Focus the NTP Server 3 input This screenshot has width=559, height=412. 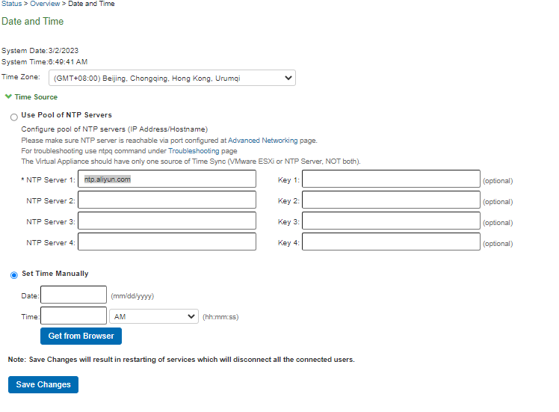167,221
